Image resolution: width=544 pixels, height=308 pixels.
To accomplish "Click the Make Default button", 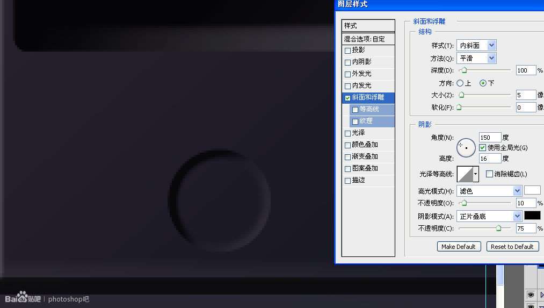I will [x=459, y=247].
